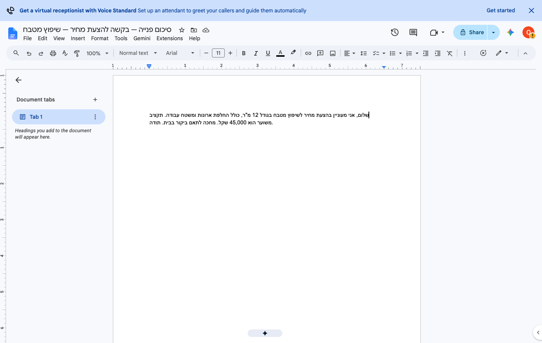Open line and paragraph spacing options
Image resolution: width=542 pixels, height=343 pixels.
coord(364,53)
